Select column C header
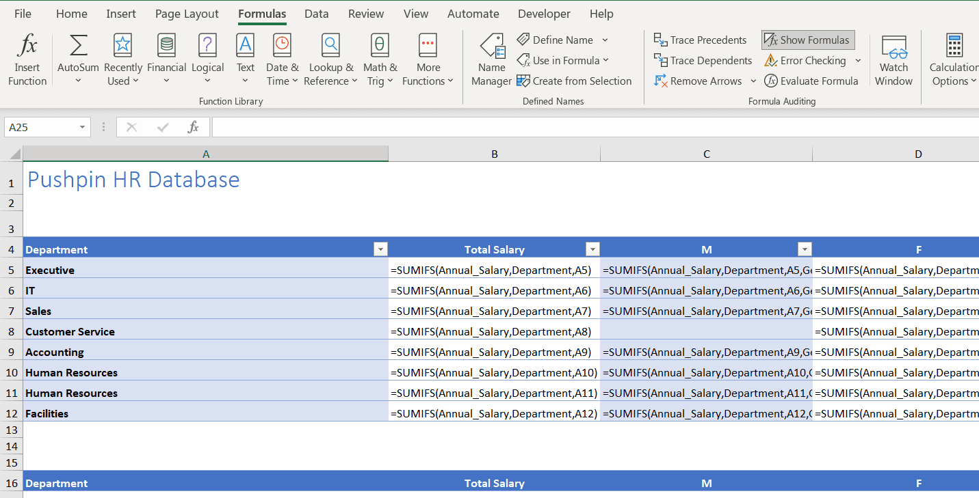This screenshot has width=979, height=498. tap(707, 154)
